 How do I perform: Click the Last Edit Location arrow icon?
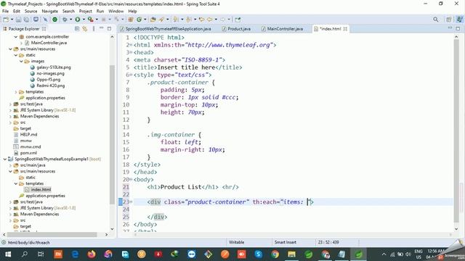tap(202, 20)
